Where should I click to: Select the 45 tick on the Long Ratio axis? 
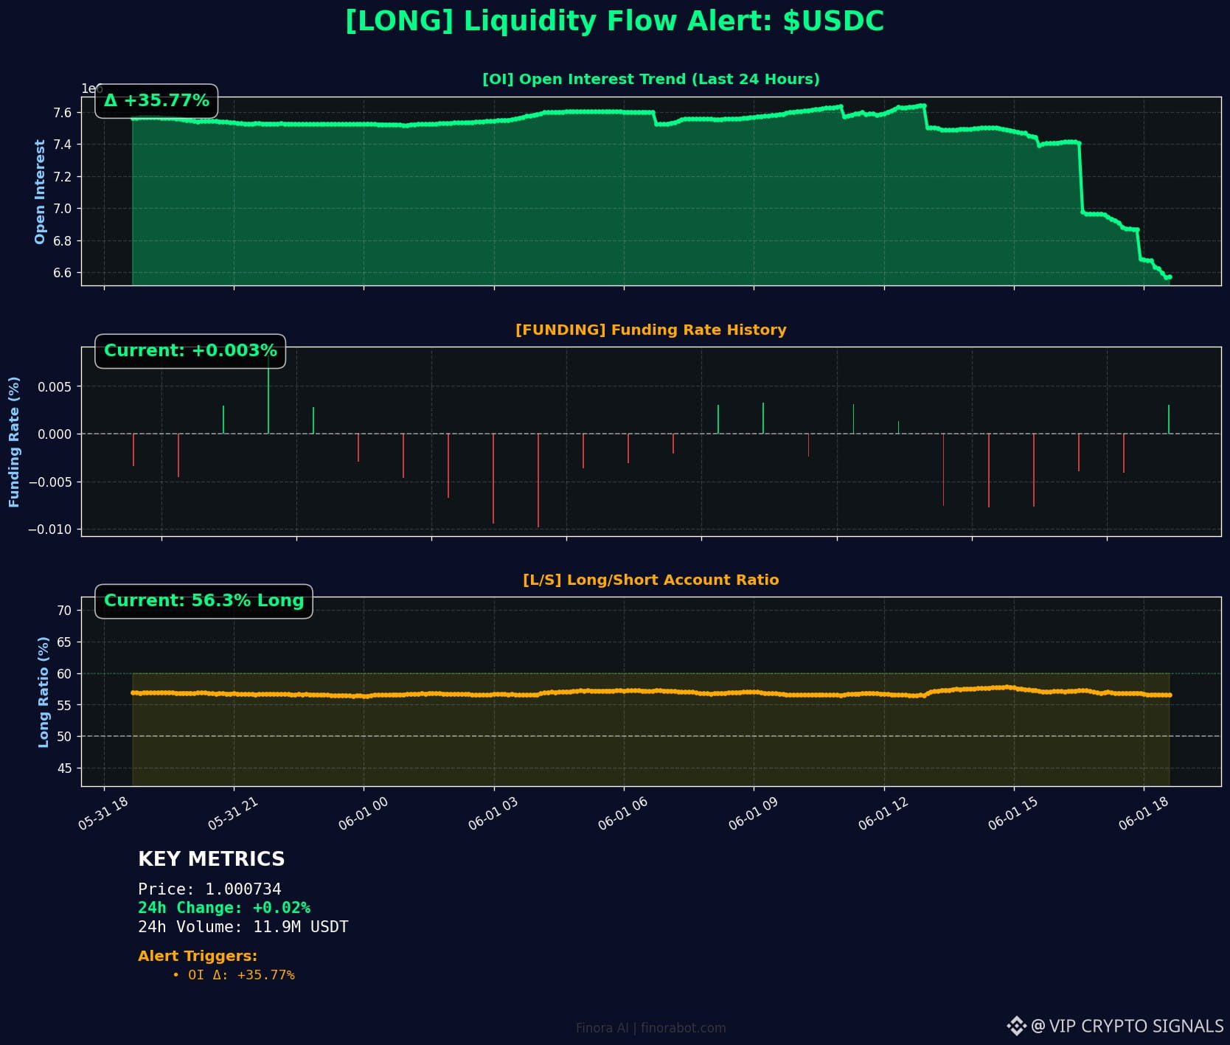point(65,768)
